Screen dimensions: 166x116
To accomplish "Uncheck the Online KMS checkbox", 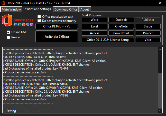I will tap(8, 32).
